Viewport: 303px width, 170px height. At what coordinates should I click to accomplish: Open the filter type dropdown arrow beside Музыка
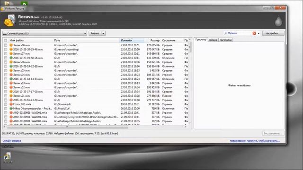258,34
